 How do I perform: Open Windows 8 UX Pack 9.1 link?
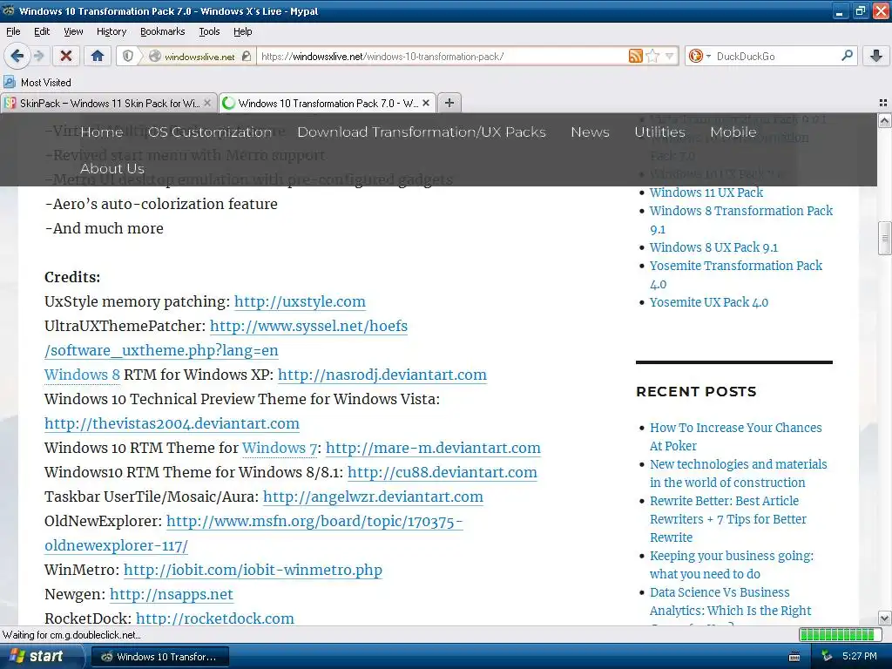[x=713, y=247]
